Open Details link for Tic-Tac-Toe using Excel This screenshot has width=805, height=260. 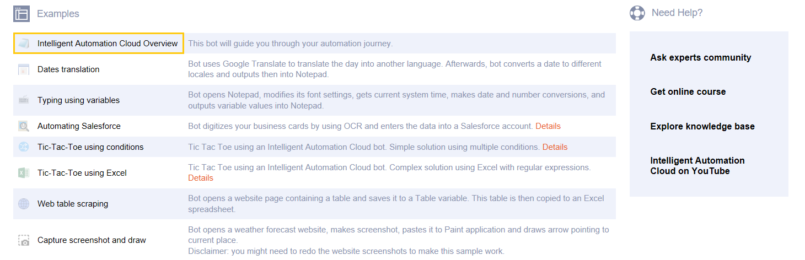pyautogui.click(x=201, y=178)
